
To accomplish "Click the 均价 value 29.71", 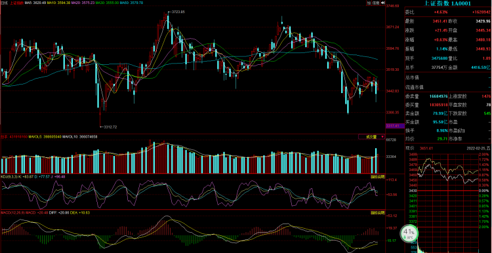I will 442,139.
